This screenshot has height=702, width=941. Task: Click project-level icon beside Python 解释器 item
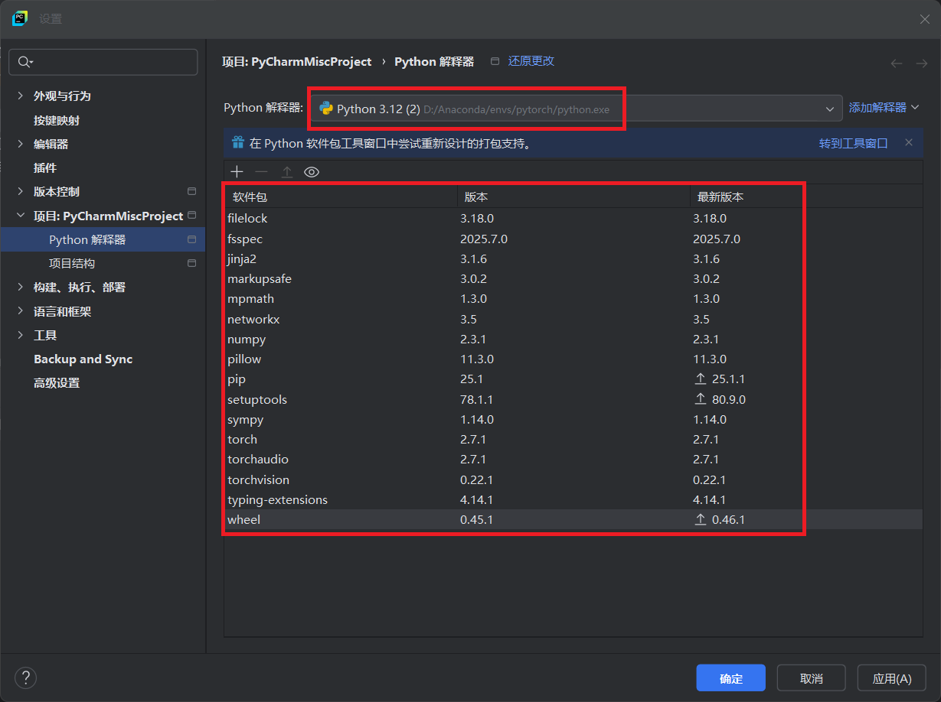(191, 239)
